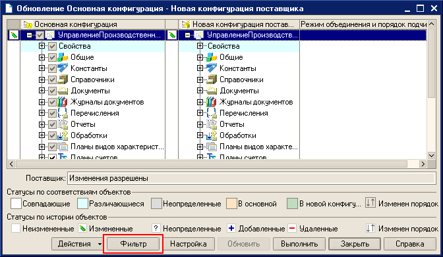This screenshot has width=443, height=257.
Task: Click the Измененные pencil legend icon
Action: tap(82, 228)
